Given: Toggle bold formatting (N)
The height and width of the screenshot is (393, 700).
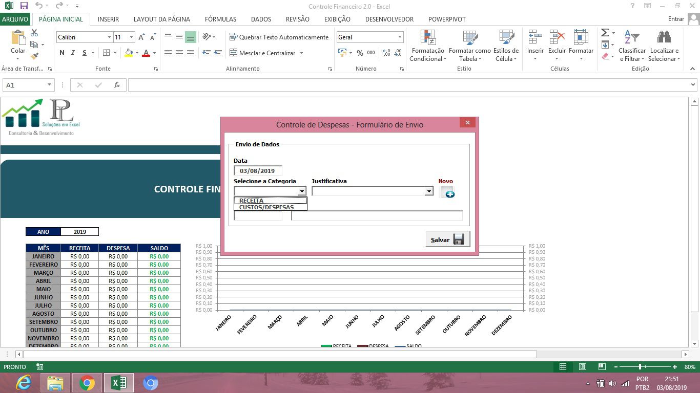Looking at the screenshot, I should point(62,53).
